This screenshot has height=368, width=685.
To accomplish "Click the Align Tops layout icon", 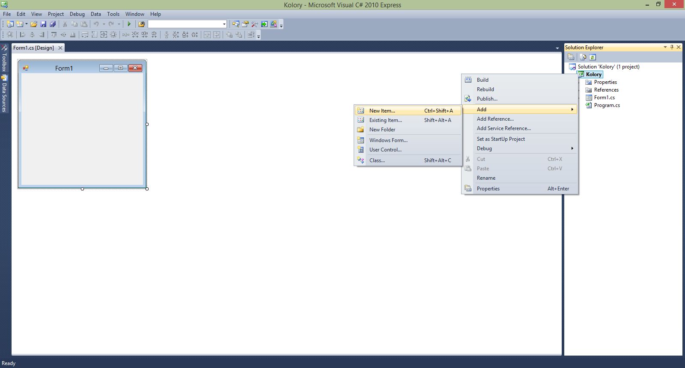I will (x=54, y=35).
